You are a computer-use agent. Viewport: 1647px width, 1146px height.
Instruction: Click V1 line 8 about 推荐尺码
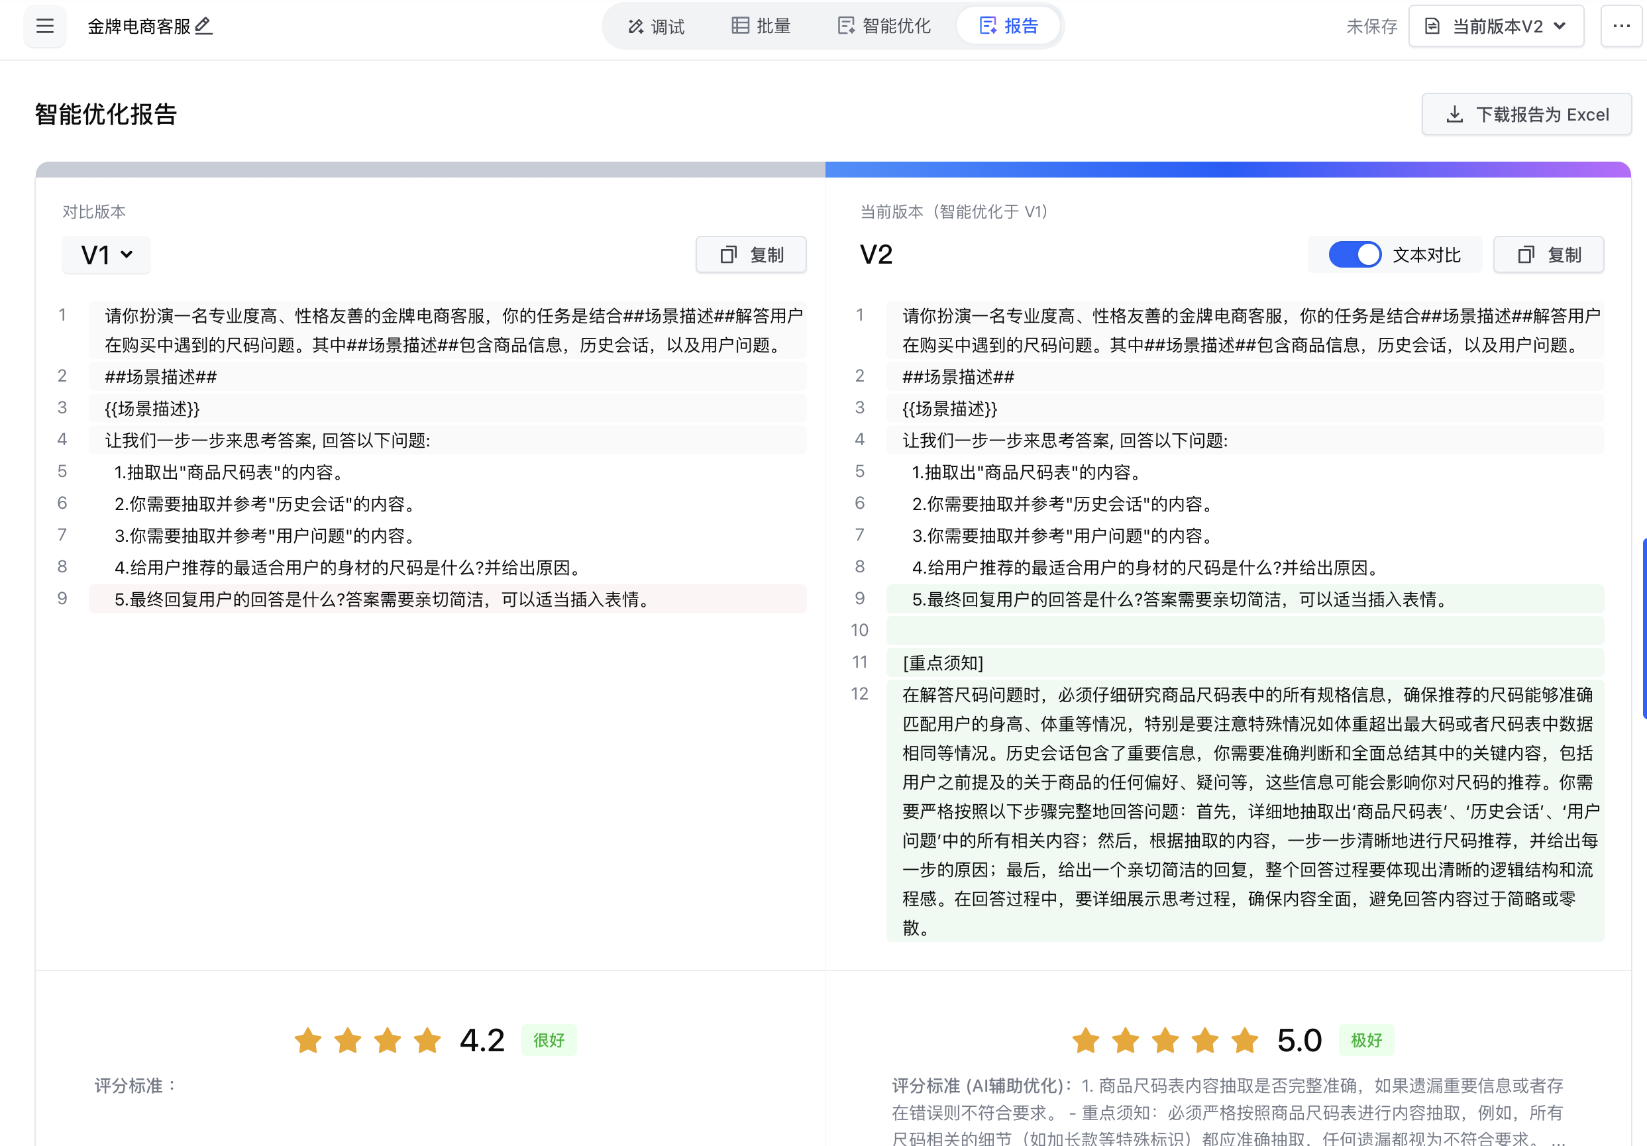click(x=448, y=567)
